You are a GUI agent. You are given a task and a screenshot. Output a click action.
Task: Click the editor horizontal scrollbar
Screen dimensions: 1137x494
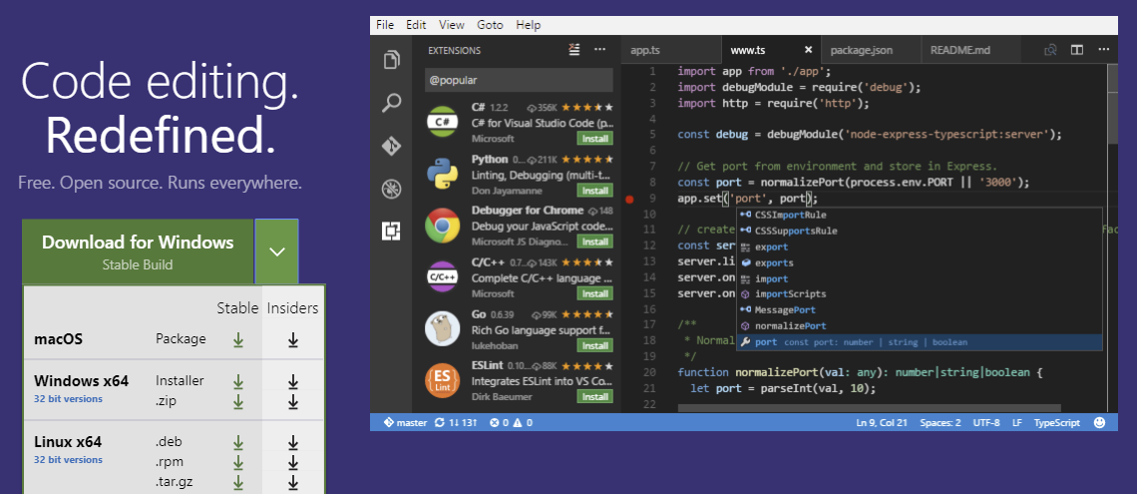tap(869, 408)
